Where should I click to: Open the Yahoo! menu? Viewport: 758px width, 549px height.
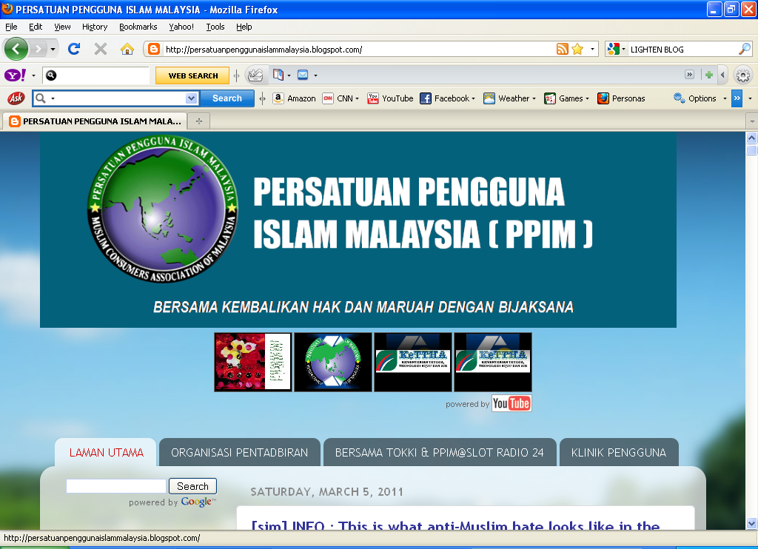click(x=181, y=27)
